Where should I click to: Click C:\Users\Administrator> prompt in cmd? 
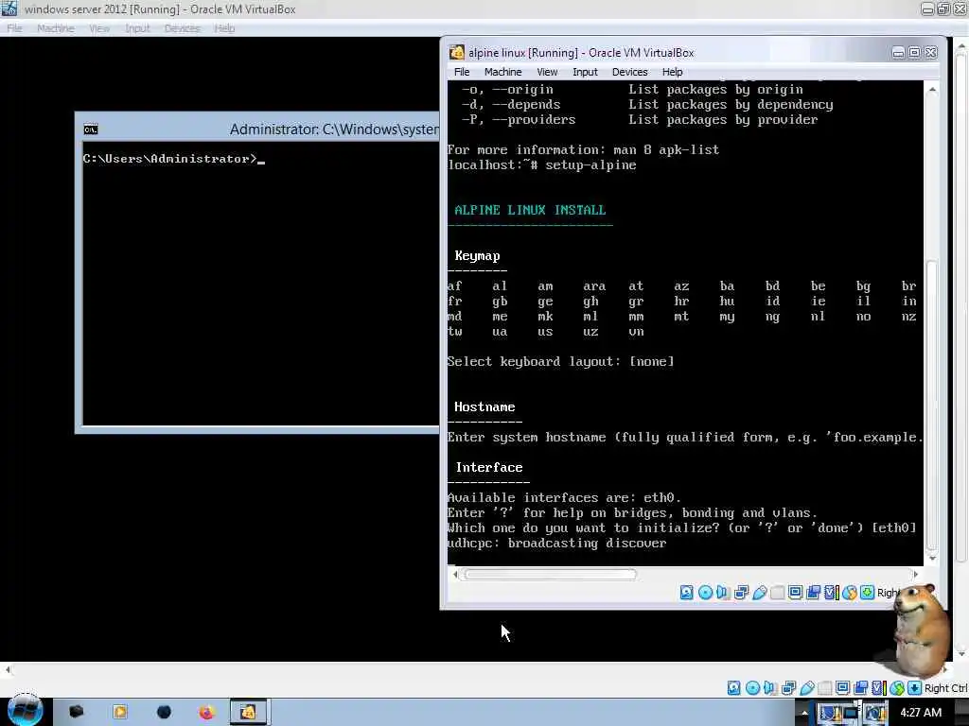tap(170, 159)
